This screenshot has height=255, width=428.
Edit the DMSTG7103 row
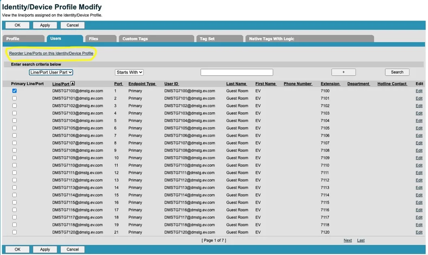pyautogui.click(x=419, y=113)
